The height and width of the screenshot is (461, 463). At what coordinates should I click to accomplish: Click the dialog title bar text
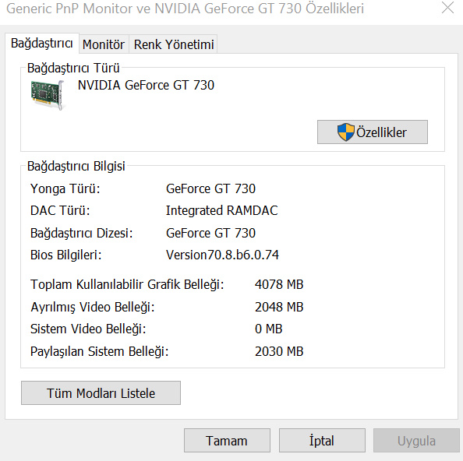186,9
